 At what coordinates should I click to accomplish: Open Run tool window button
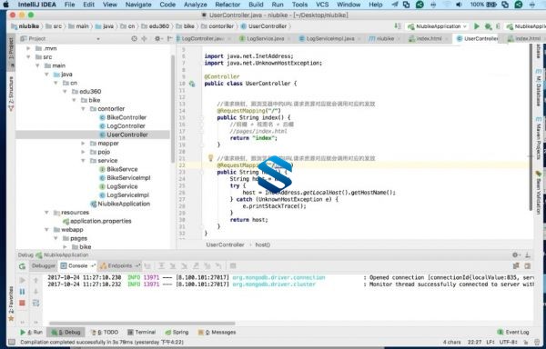pos(31,333)
